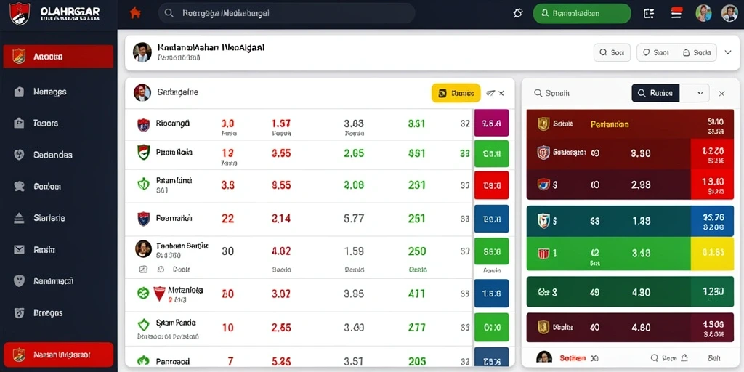Viewport: 744px width, 372px height.
Task: Select the yellow odds cell in the 3.48 row
Action: coord(713,254)
